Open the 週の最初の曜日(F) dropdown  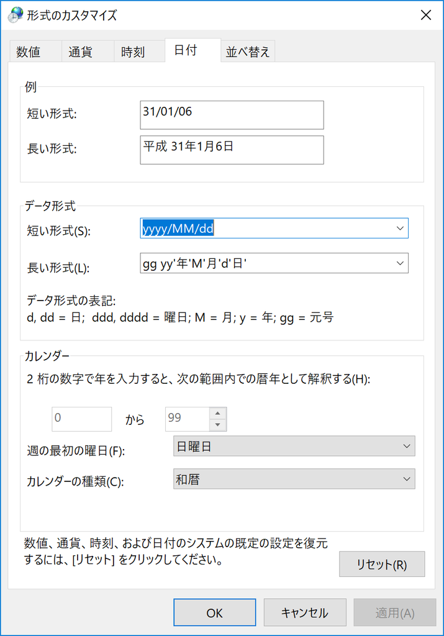pos(408,446)
